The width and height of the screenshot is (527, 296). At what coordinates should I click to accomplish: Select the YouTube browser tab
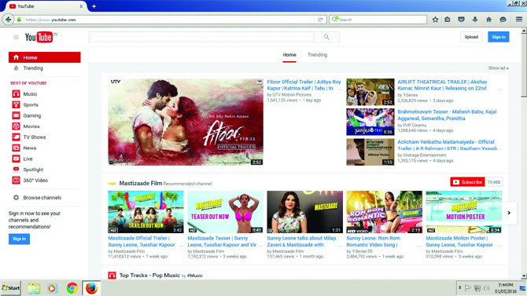coord(46,6)
